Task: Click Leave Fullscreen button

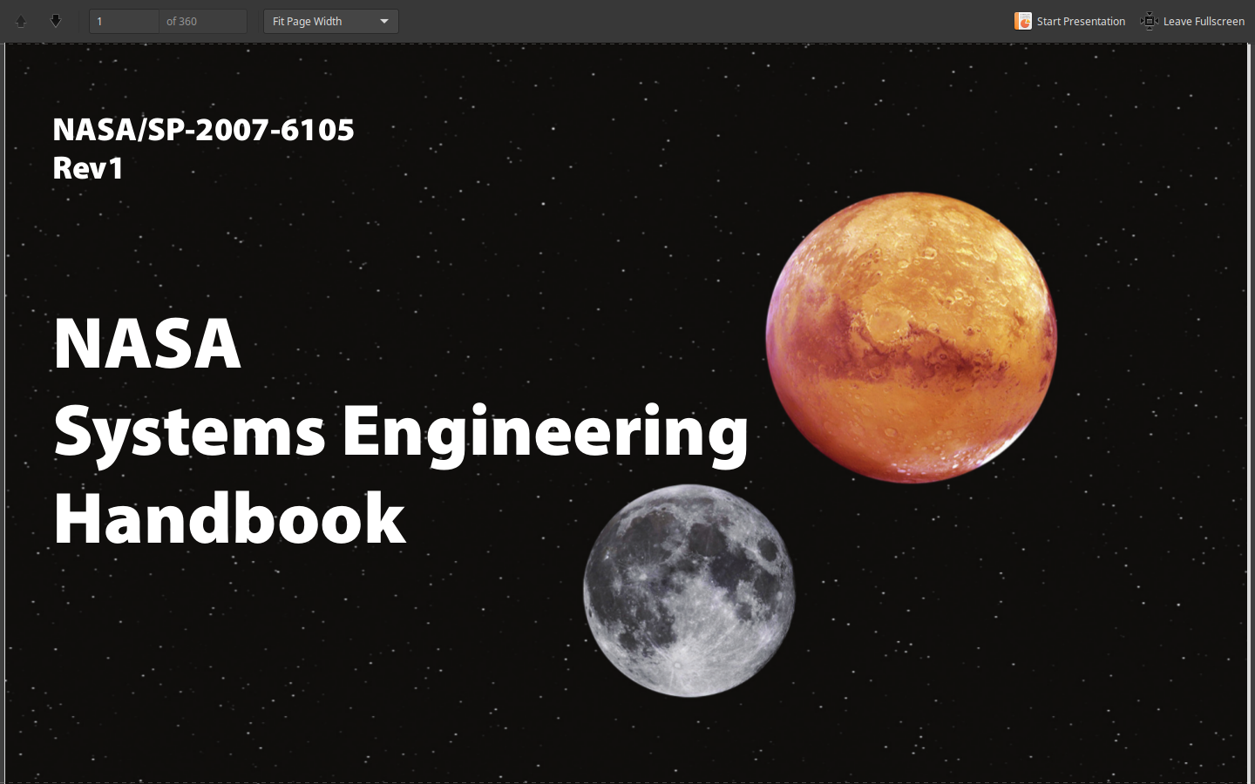Action: point(1192,21)
